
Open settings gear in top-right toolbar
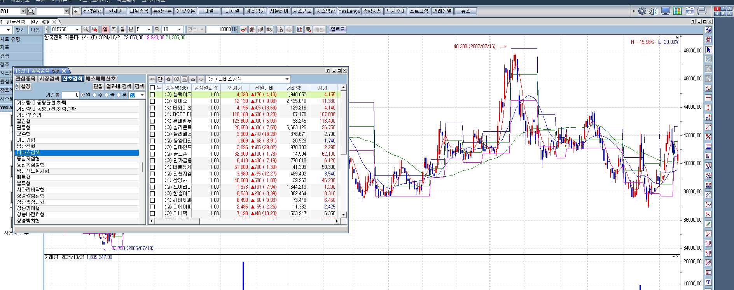pyautogui.click(x=642, y=11)
